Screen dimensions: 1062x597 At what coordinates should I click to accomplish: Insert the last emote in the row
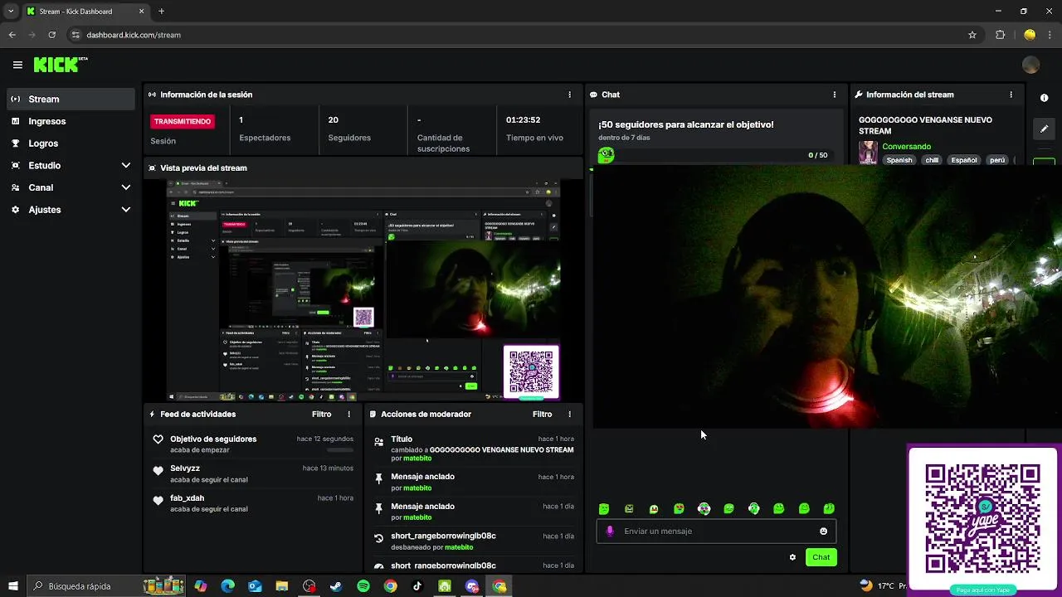click(829, 508)
